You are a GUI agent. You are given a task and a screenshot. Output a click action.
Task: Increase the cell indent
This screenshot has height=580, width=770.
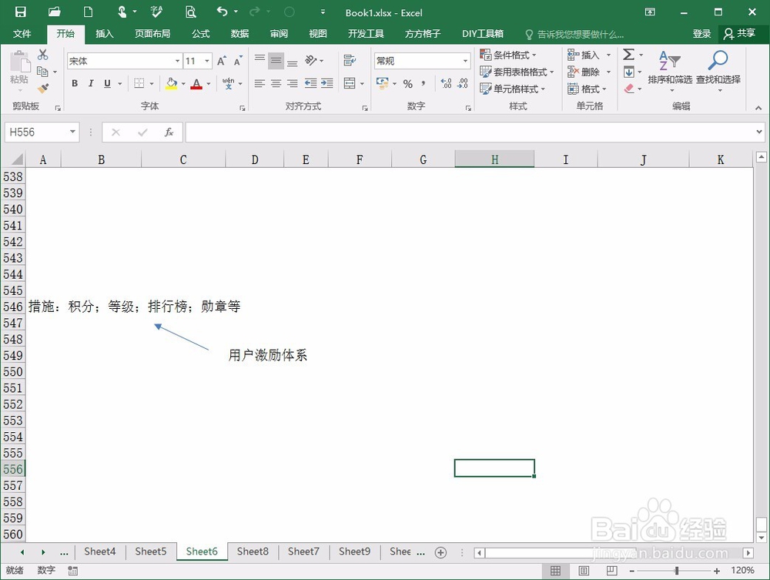[327, 83]
